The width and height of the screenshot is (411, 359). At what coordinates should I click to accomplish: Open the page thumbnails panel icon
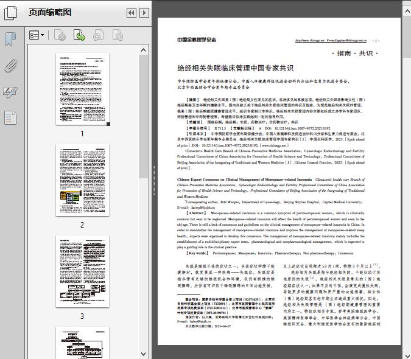[10, 13]
